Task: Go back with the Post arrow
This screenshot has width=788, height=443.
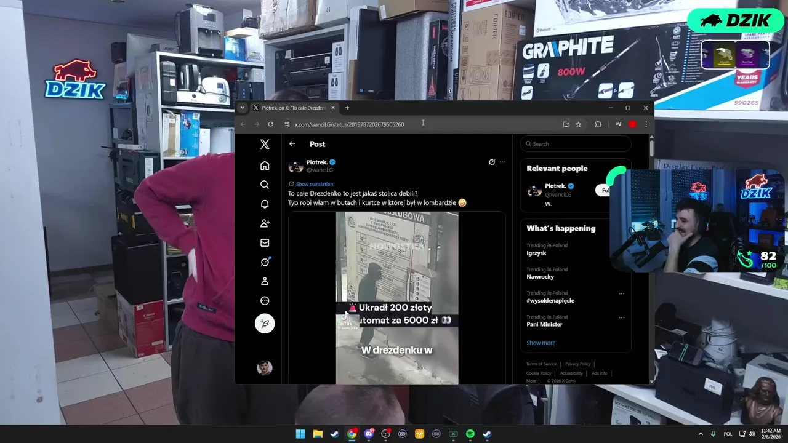Action: pyautogui.click(x=292, y=143)
